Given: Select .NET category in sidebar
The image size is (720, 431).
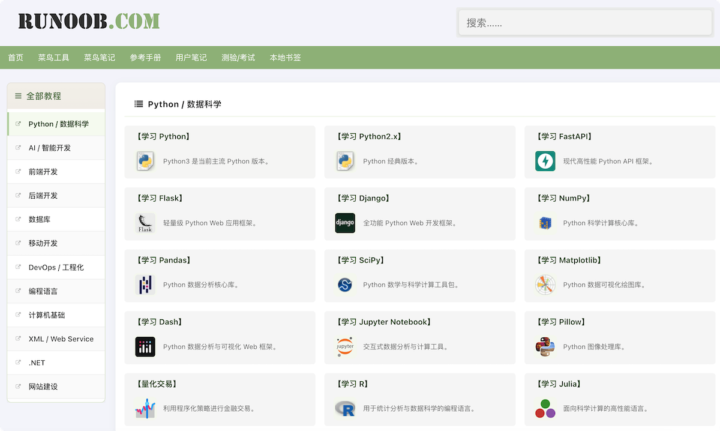Looking at the screenshot, I should pyautogui.click(x=56, y=363).
